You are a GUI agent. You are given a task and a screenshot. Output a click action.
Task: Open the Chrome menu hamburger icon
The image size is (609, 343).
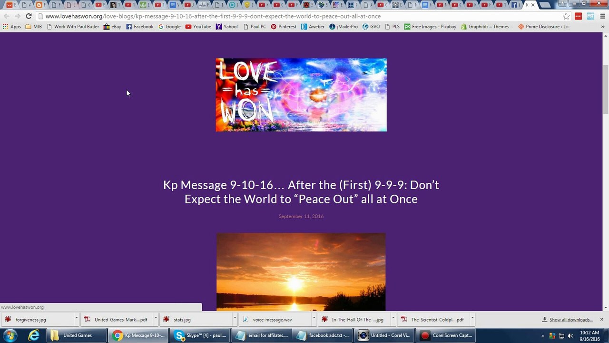click(602, 16)
